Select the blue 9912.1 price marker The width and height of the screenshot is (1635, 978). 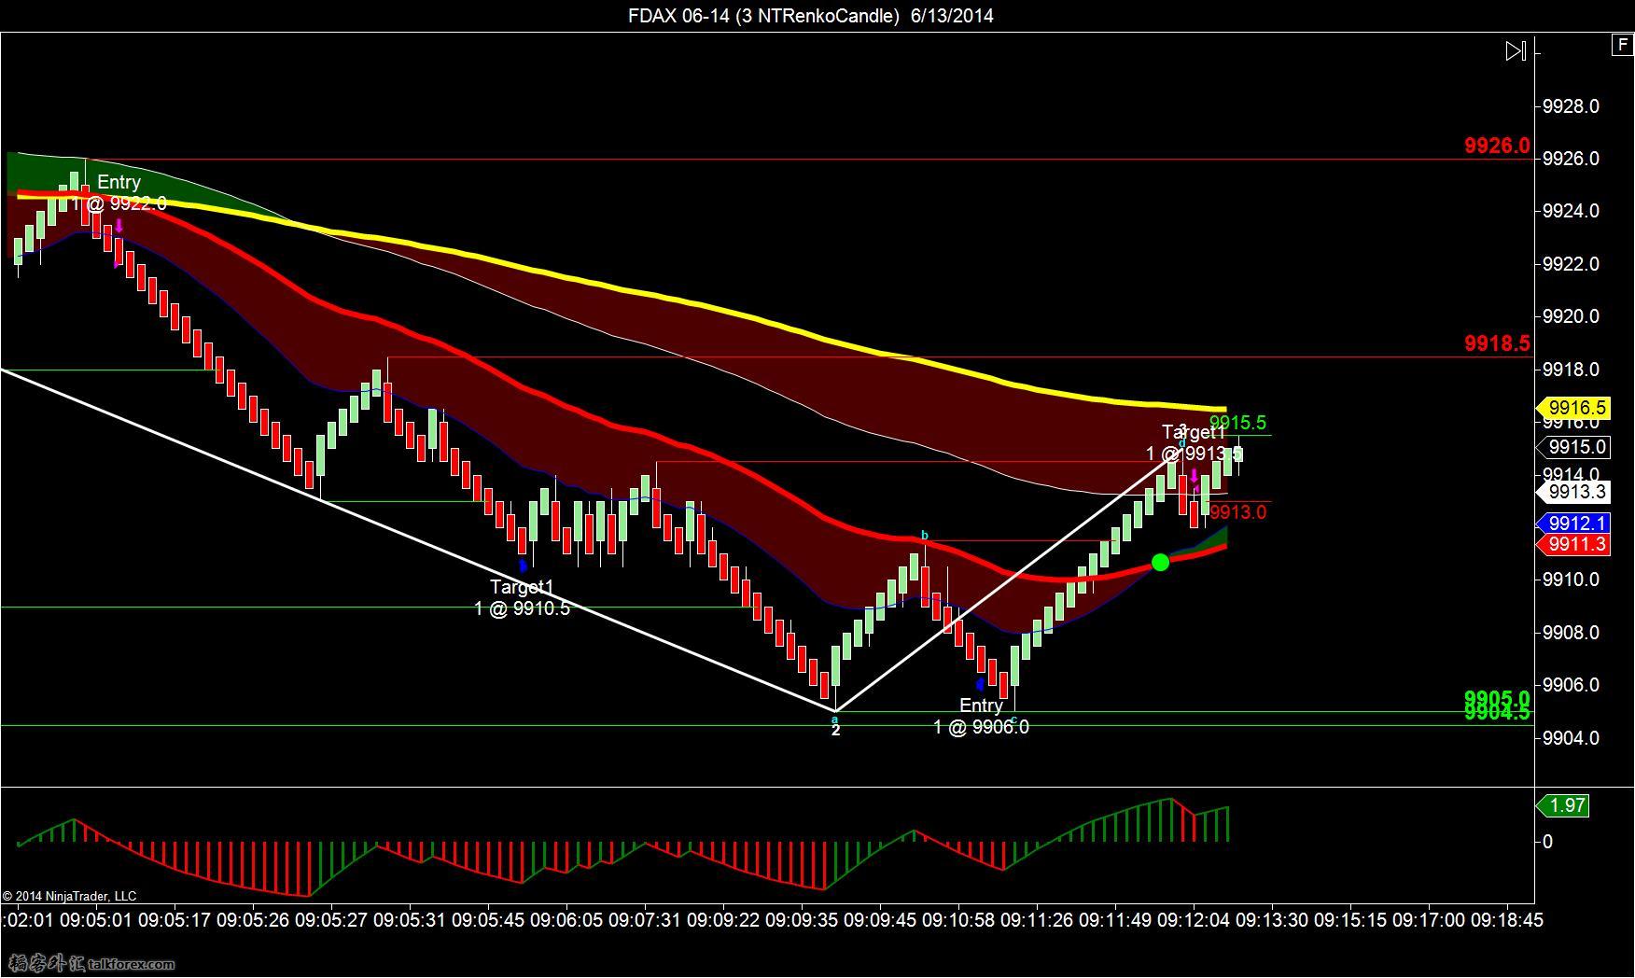coord(1573,524)
